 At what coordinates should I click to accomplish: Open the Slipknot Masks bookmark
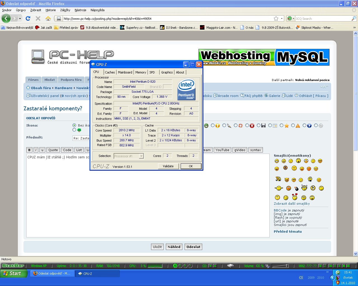tap(314, 27)
